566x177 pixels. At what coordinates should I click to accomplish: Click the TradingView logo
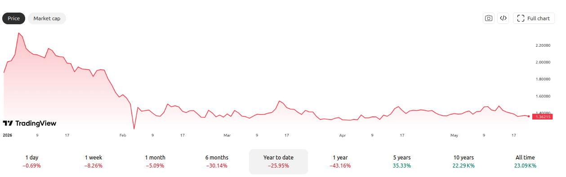click(30, 123)
